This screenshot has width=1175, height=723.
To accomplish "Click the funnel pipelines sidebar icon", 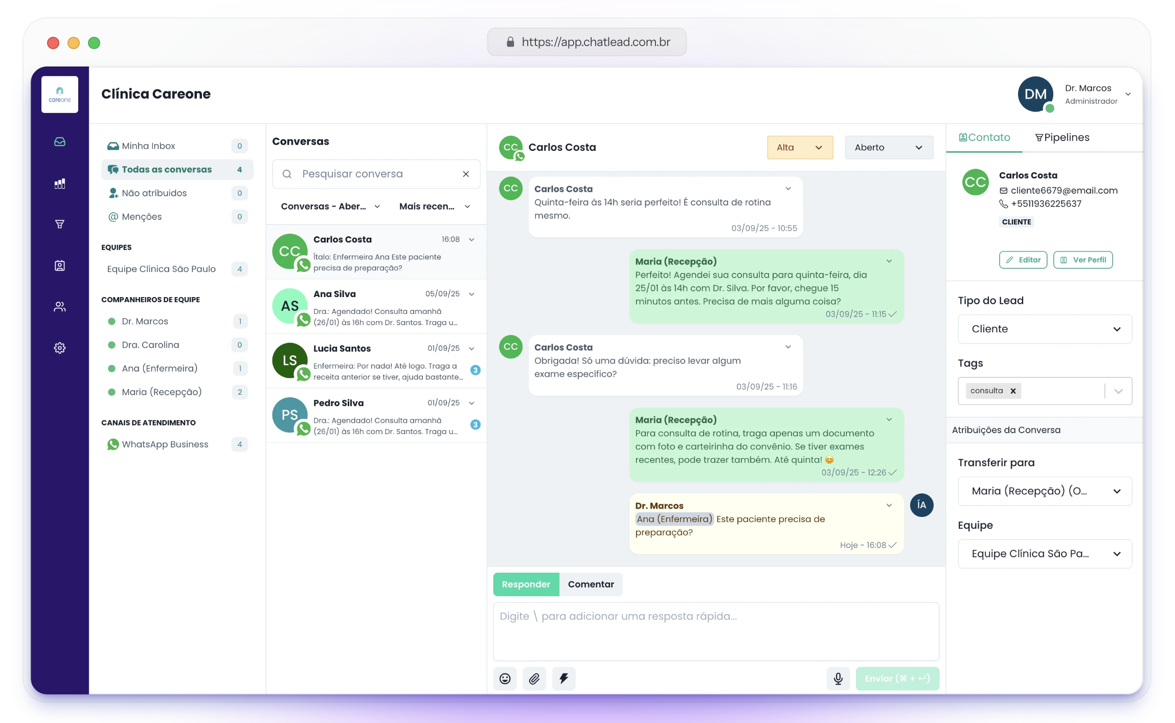I will click(60, 224).
